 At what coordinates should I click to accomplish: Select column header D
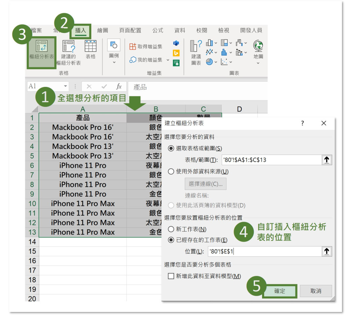coord(240,109)
